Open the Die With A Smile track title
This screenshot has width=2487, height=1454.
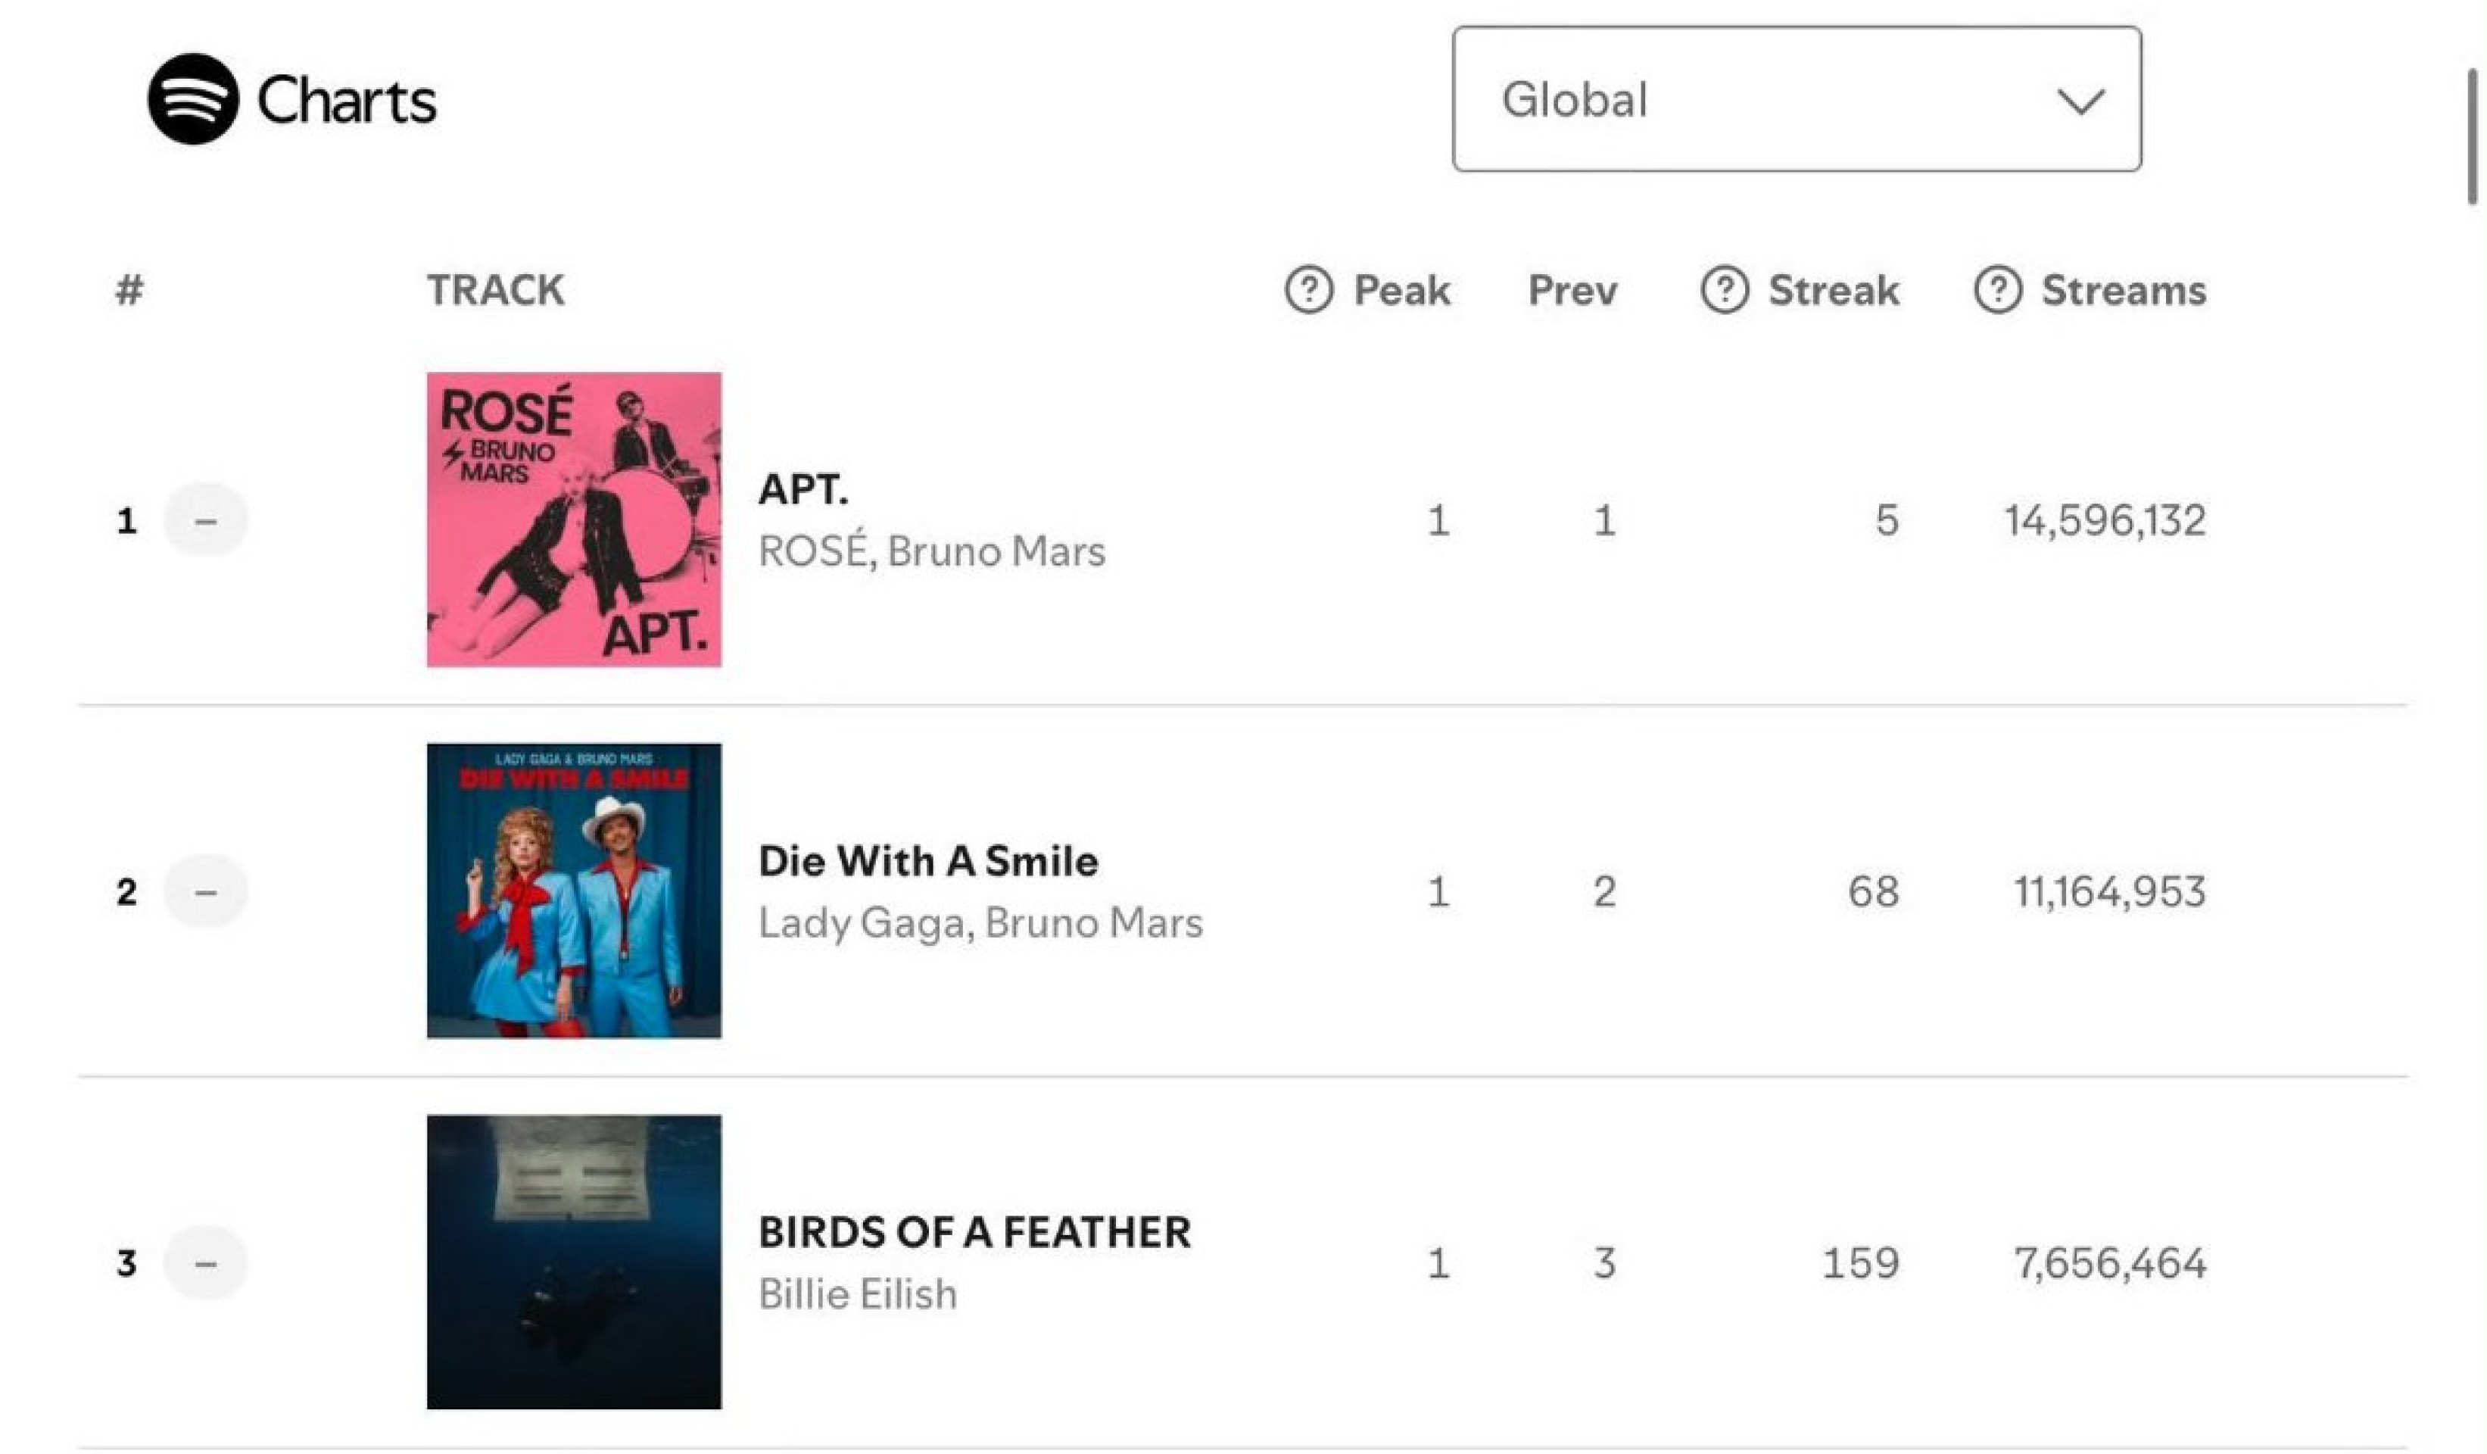(x=927, y=861)
